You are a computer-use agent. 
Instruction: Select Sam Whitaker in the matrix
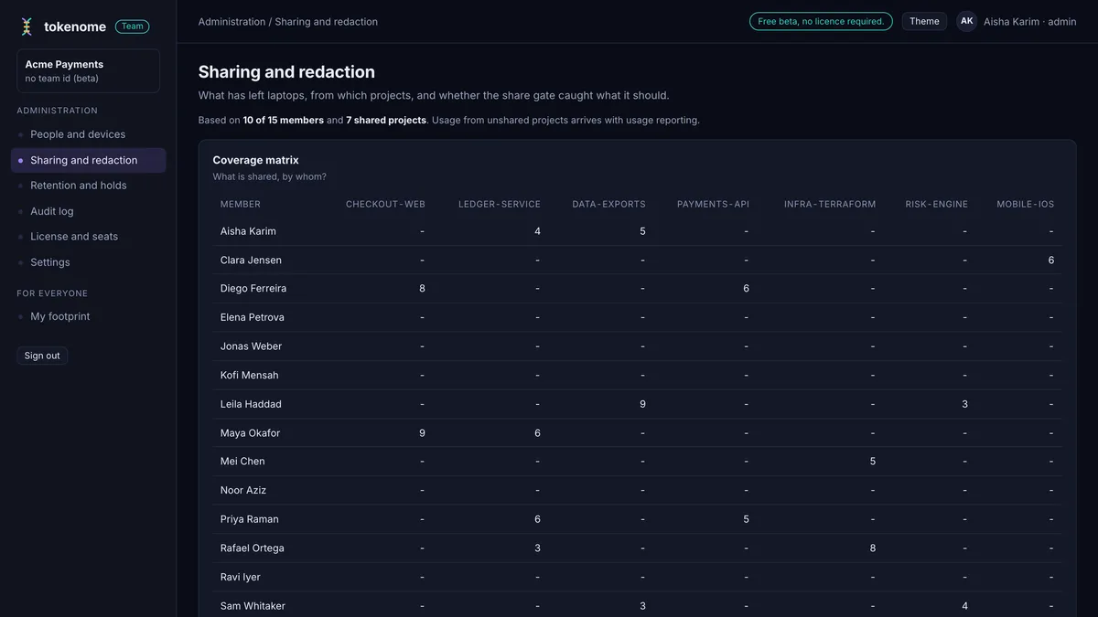(x=251, y=606)
